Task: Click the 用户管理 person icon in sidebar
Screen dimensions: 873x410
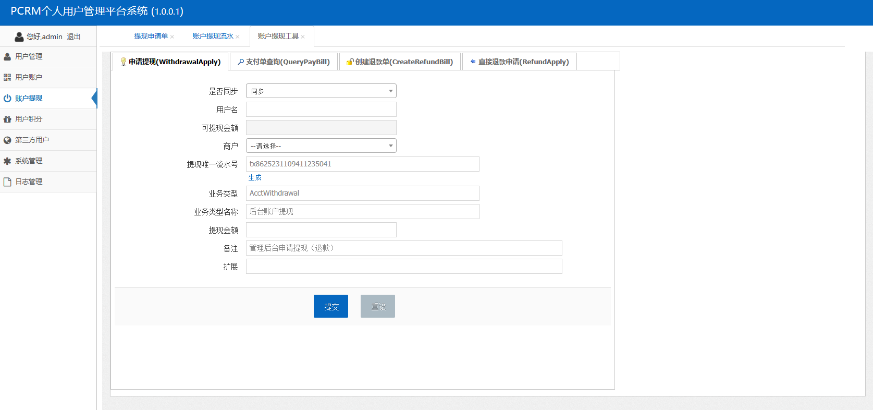Action: (x=7, y=56)
